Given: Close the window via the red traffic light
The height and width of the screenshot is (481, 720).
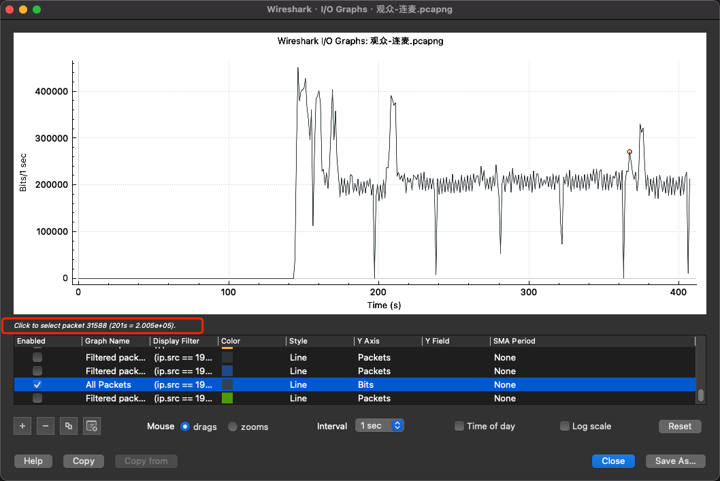Looking at the screenshot, I should click(x=10, y=9).
